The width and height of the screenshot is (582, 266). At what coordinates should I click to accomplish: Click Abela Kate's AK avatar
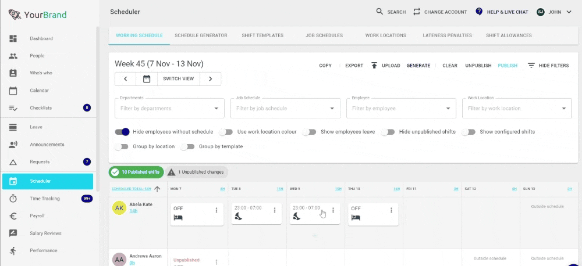click(119, 208)
